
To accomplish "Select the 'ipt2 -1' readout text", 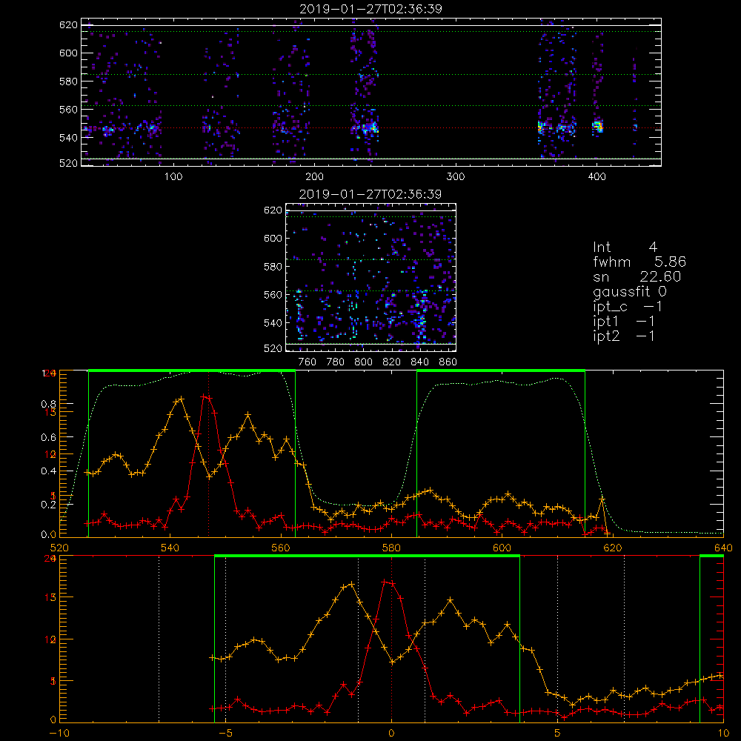I will pos(624,336).
